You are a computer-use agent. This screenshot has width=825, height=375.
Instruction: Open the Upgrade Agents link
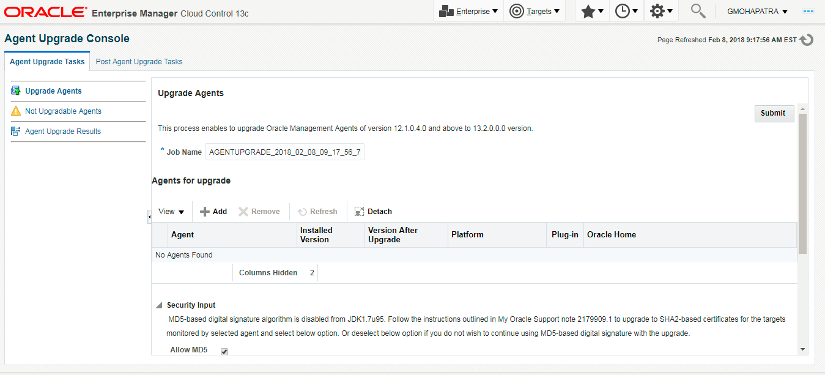pyautogui.click(x=53, y=91)
